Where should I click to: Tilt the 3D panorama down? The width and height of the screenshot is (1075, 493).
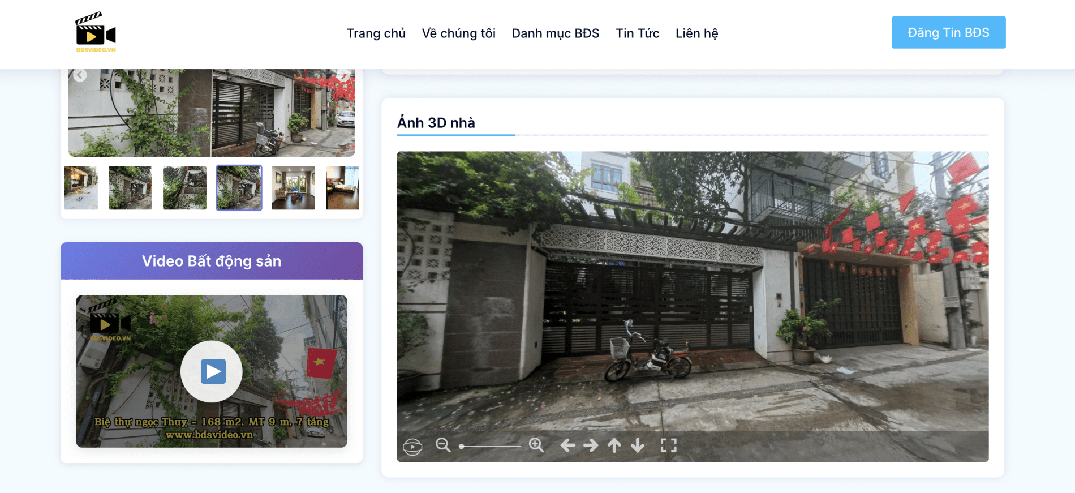638,446
